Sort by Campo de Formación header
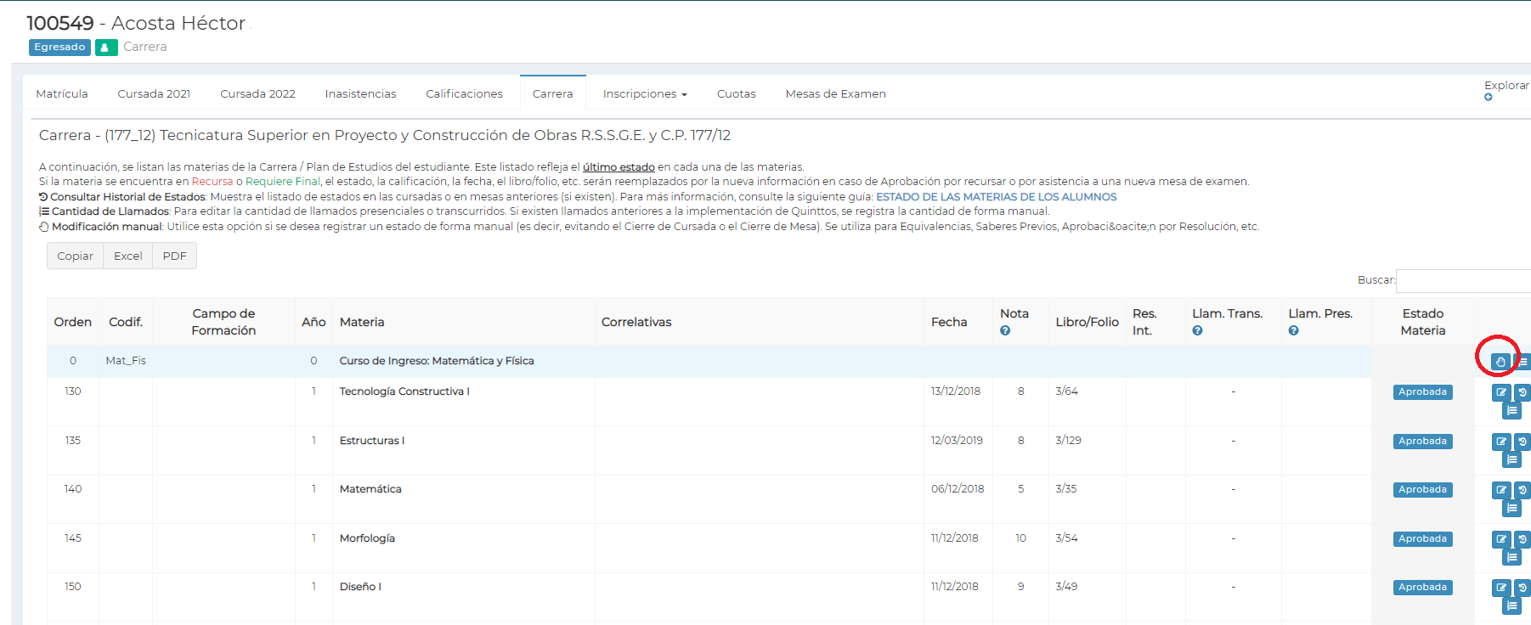The width and height of the screenshot is (1531, 625). coord(223,322)
